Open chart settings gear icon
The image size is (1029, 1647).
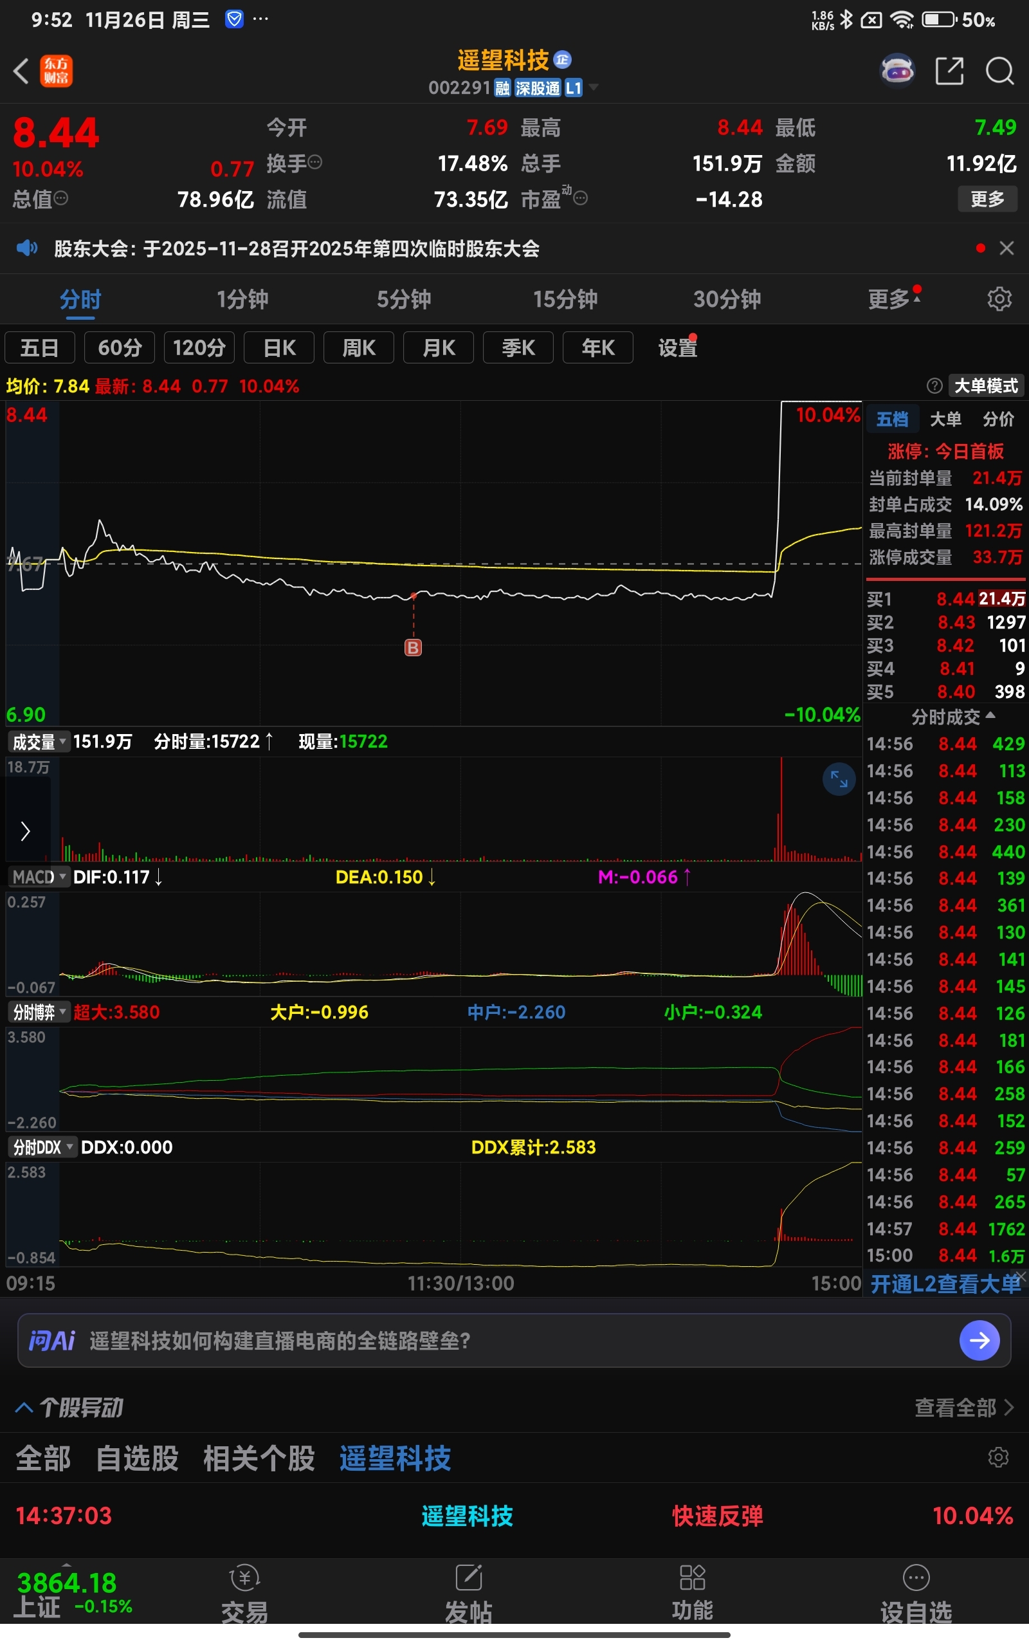click(999, 299)
